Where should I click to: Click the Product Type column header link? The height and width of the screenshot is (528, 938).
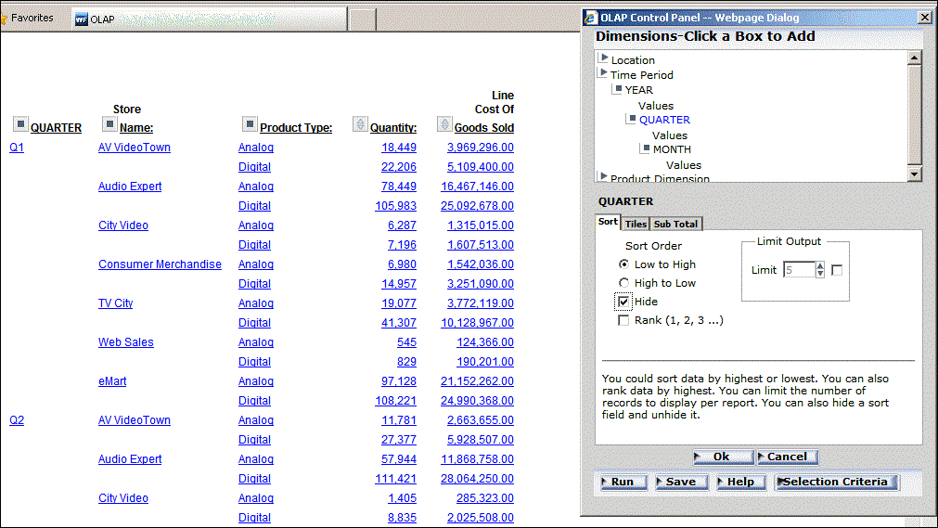[296, 127]
